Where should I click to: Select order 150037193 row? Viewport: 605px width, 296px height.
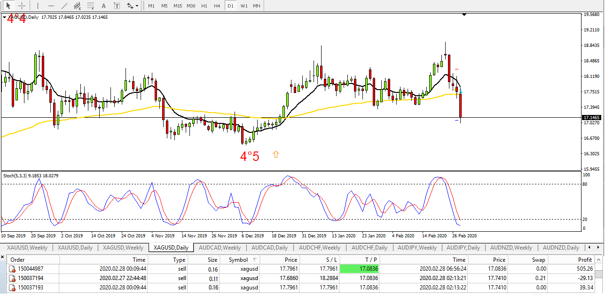click(x=301, y=288)
